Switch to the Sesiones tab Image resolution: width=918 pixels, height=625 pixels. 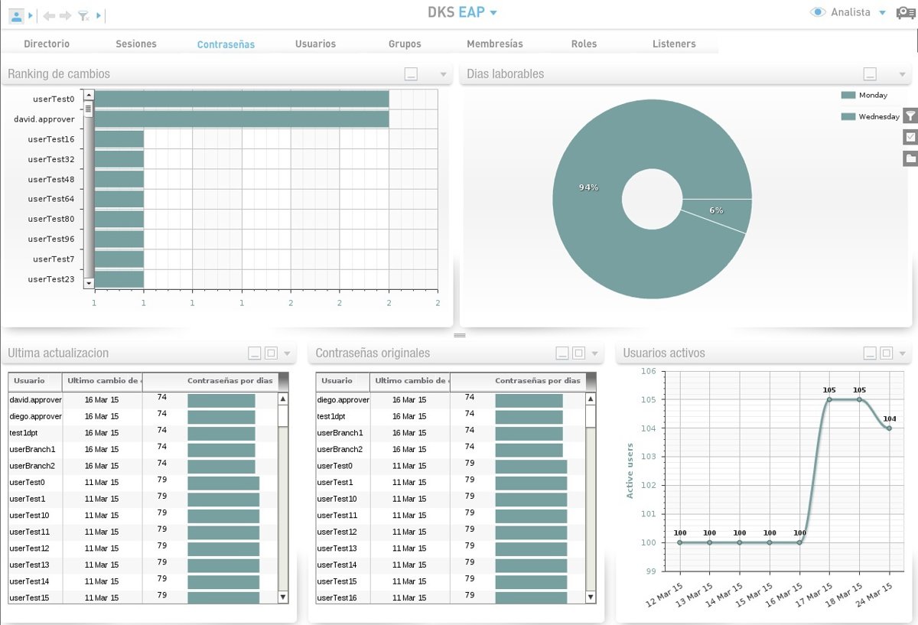pyautogui.click(x=136, y=44)
